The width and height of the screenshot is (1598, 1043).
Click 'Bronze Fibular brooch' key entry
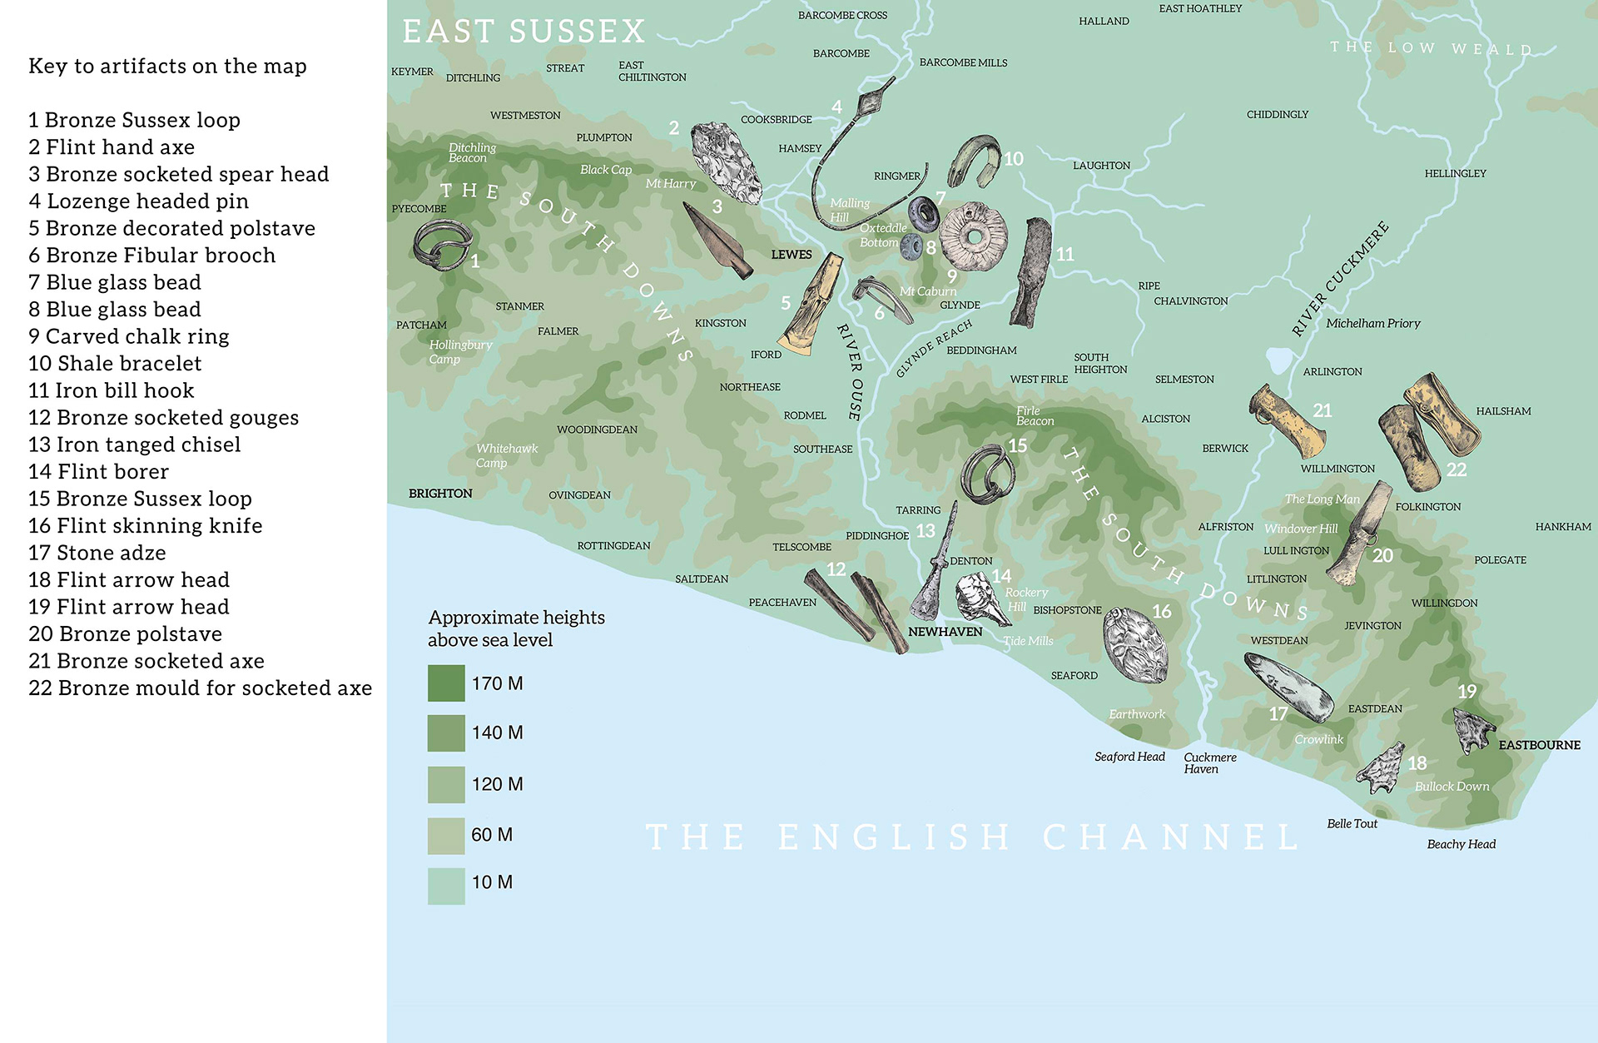pos(152,256)
